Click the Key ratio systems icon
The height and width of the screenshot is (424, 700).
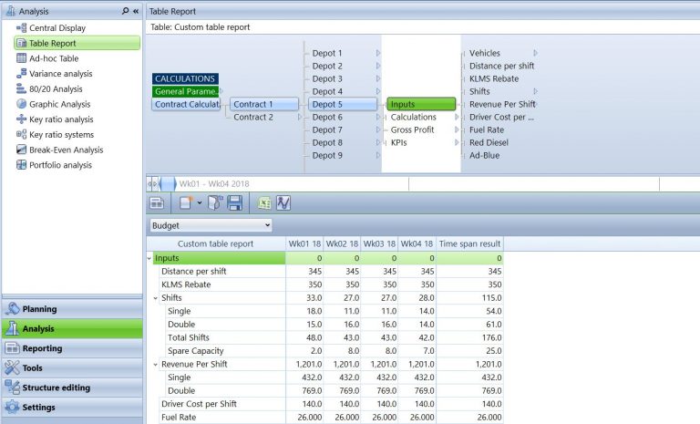click(22, 134)
